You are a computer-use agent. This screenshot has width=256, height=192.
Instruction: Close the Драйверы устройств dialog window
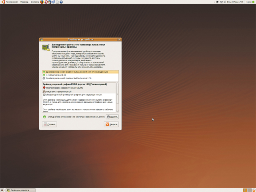[119, 40]
